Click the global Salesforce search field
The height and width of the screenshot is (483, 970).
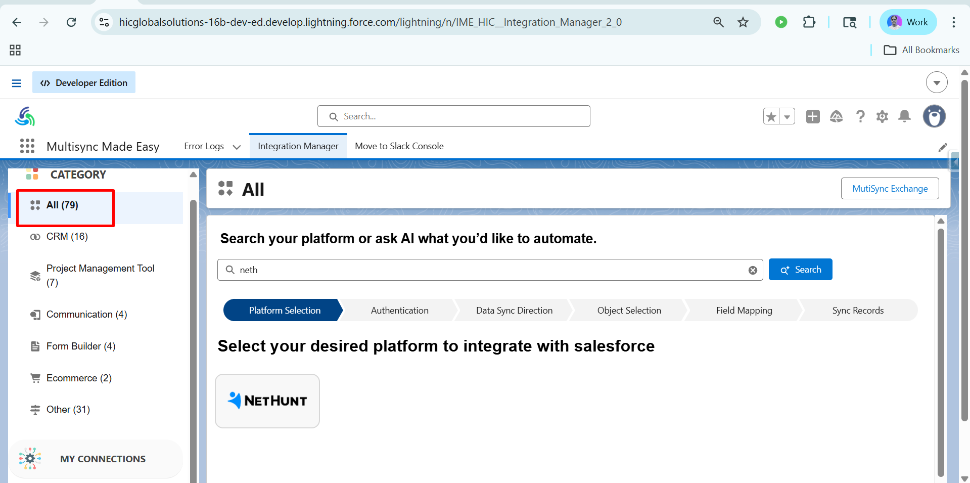[x=453, y=116]
